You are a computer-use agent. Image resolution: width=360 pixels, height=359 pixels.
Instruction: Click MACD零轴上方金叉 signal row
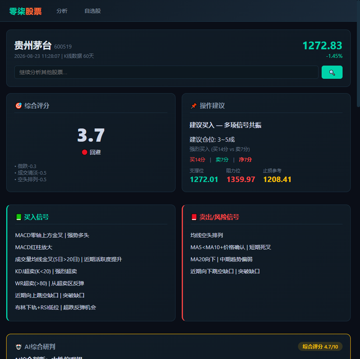point(91,235)
